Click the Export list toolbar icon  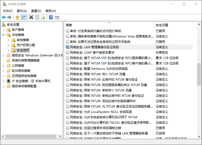[43, 17]
